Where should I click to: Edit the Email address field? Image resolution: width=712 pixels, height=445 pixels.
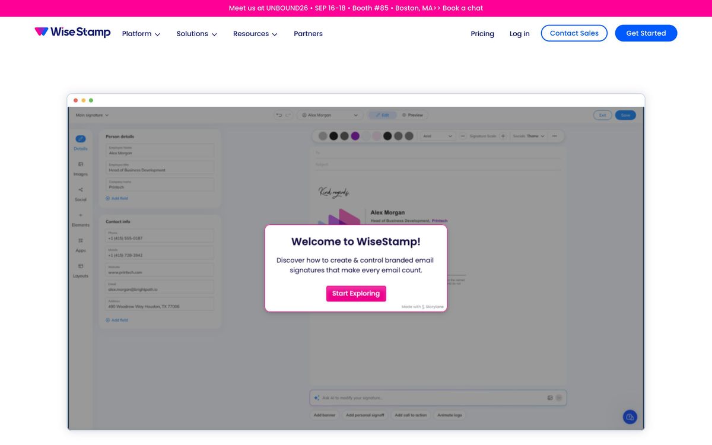pos(160,287)
